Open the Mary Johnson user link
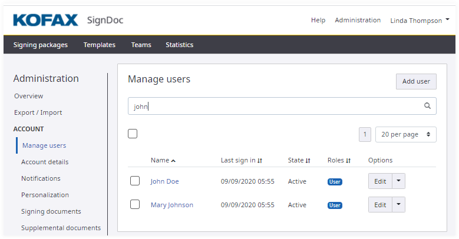This screenshot has height=239, width=459. 171,205
